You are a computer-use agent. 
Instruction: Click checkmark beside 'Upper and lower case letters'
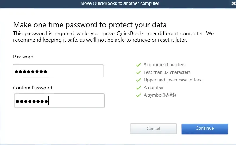(138, 80)
